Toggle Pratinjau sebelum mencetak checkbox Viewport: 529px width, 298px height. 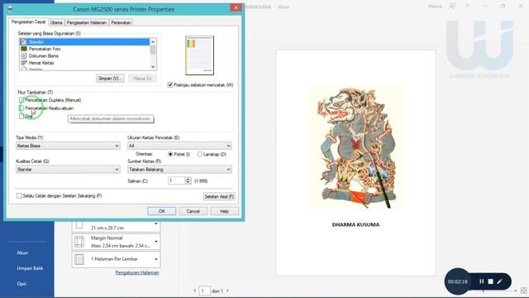tap(170, 84)
